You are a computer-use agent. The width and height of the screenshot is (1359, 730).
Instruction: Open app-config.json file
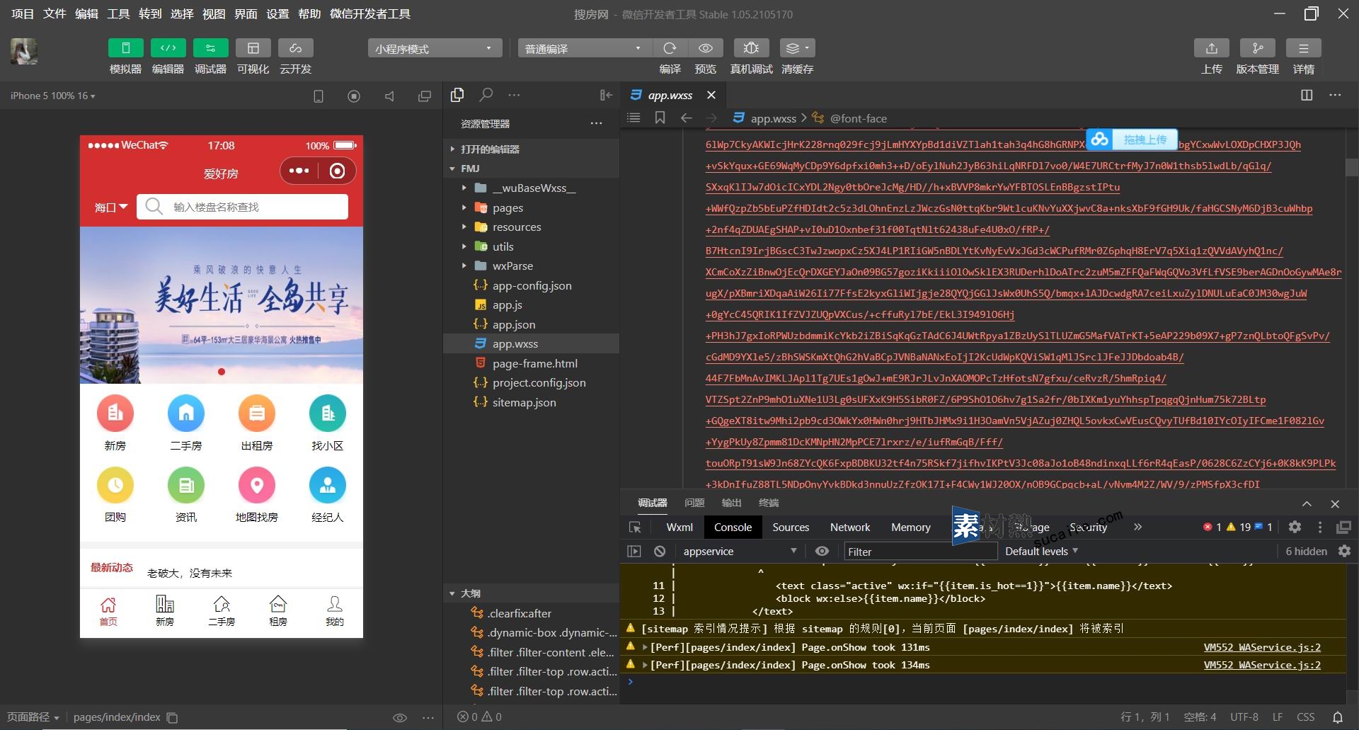[x=531, y=286]
